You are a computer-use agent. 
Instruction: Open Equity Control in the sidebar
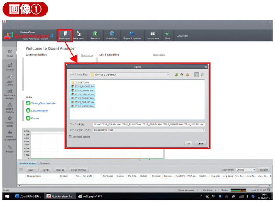coord(10,81)
